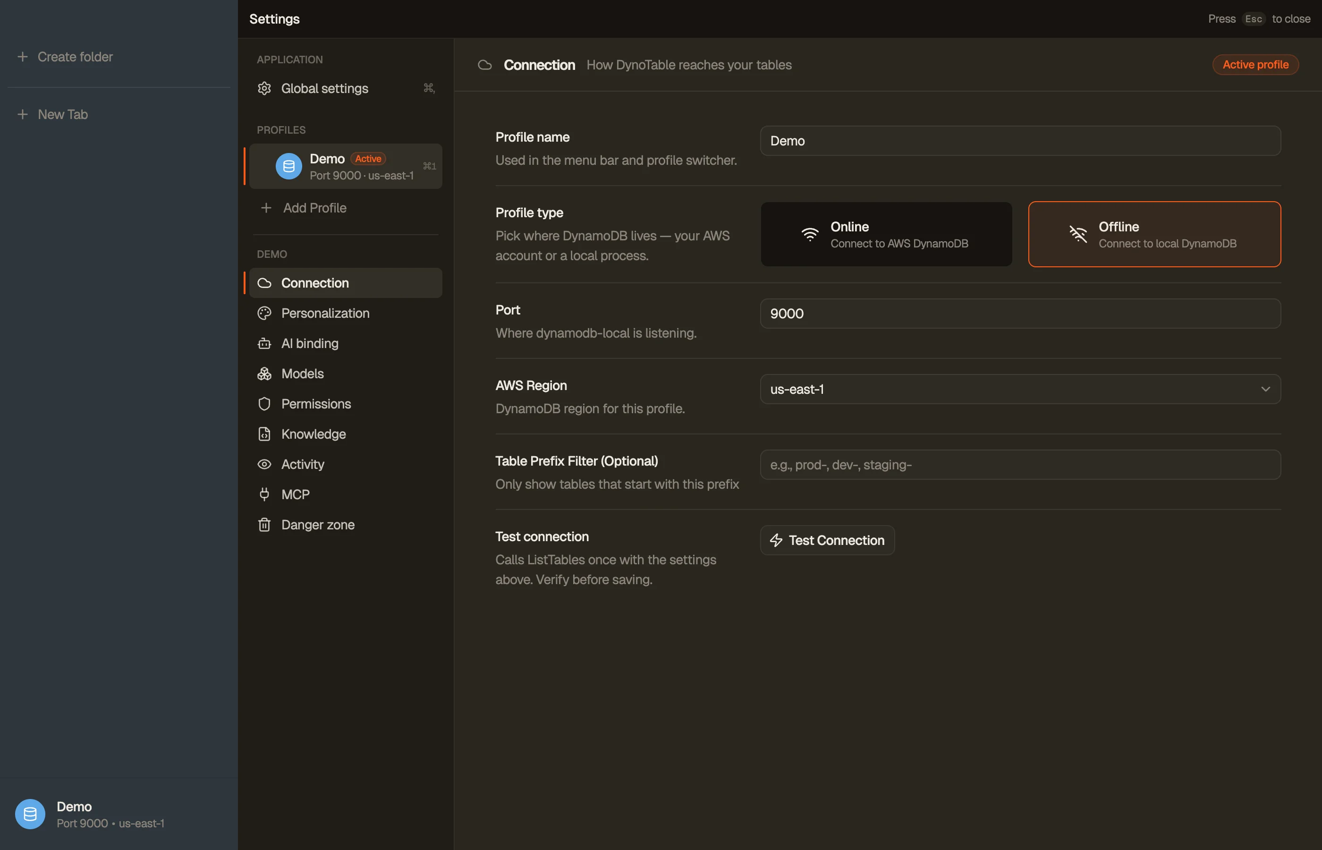Open the MCP section
This screenshot has width=1322, height=850.
click(346, 494)
